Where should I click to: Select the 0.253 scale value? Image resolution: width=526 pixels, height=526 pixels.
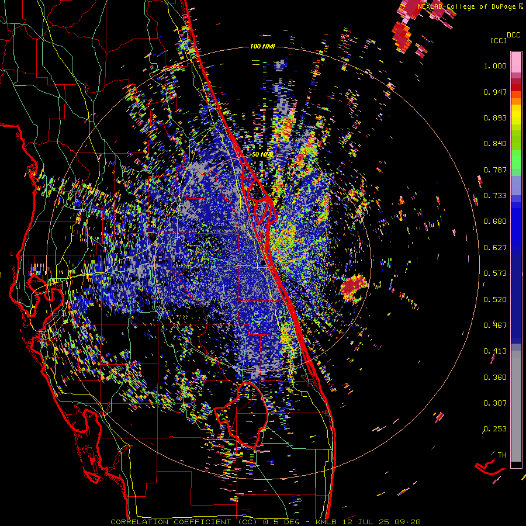[x=495, y=429]
